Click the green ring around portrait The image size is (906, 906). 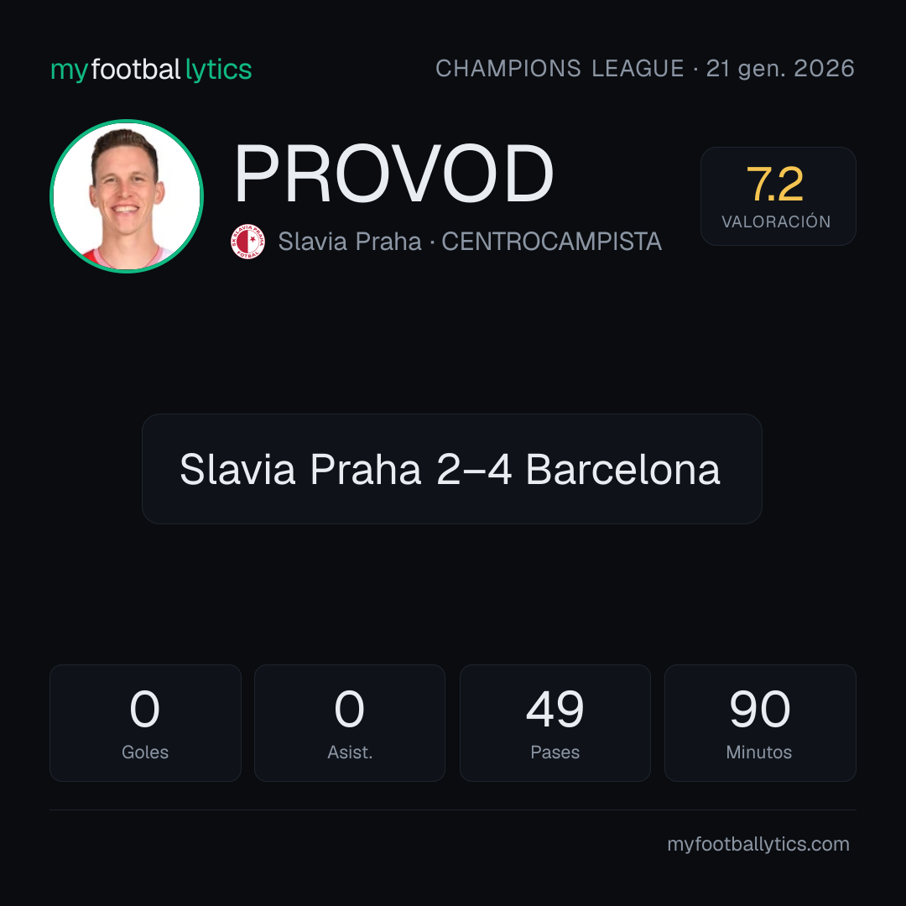[127, 121]
